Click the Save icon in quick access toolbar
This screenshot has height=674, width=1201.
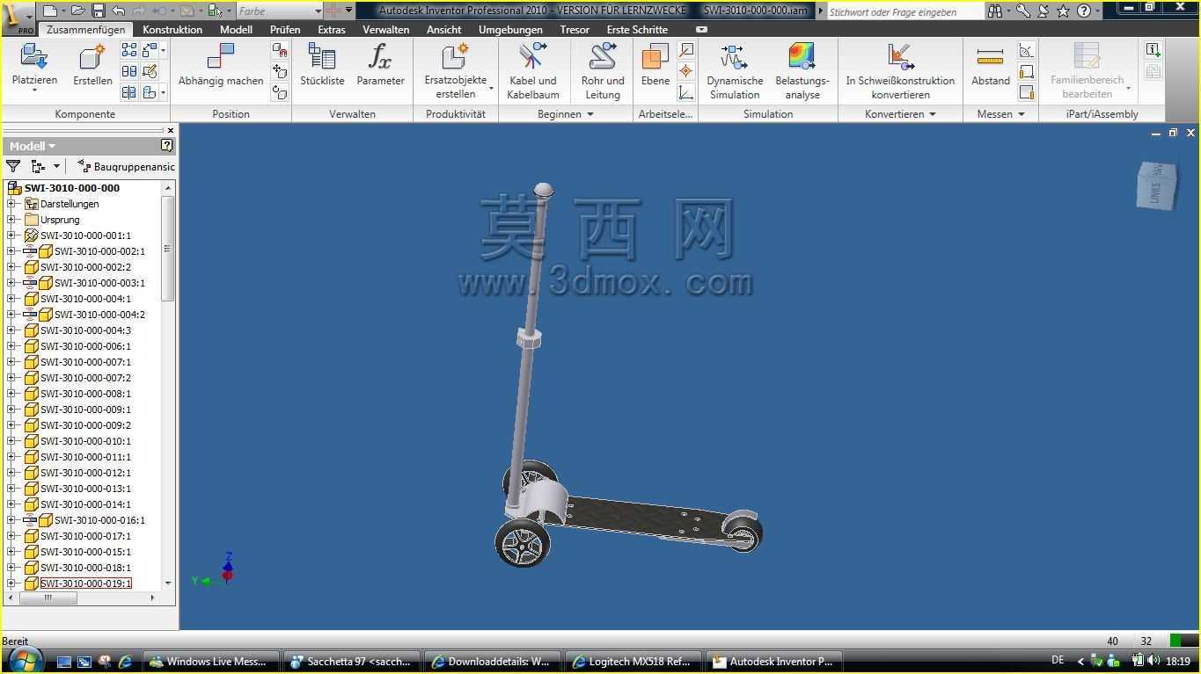point(98,11)
